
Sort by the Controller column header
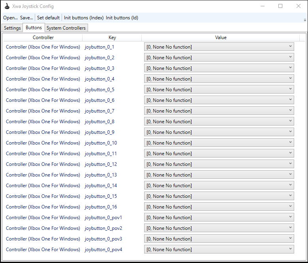[x=43, y=38]
